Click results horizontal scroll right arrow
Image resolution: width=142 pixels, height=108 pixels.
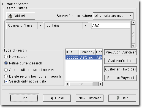tap(100, 84)
